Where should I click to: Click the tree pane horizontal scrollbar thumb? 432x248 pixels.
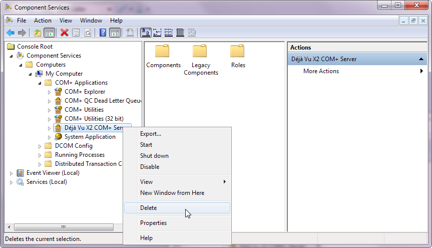(x=64, y=227)
